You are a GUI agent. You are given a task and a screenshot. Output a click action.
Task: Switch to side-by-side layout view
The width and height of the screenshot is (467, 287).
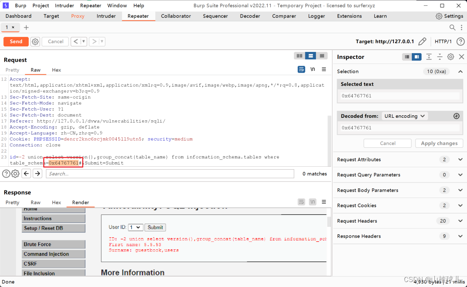click(299, 56)
